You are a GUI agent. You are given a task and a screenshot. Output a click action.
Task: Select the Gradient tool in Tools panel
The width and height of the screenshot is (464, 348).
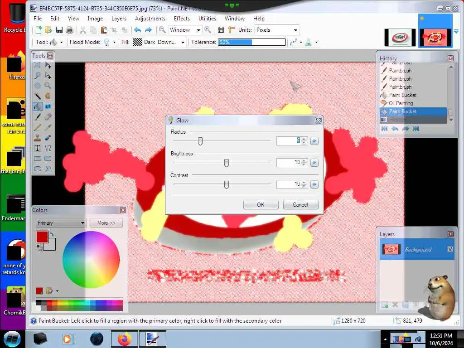click(48, 106)
